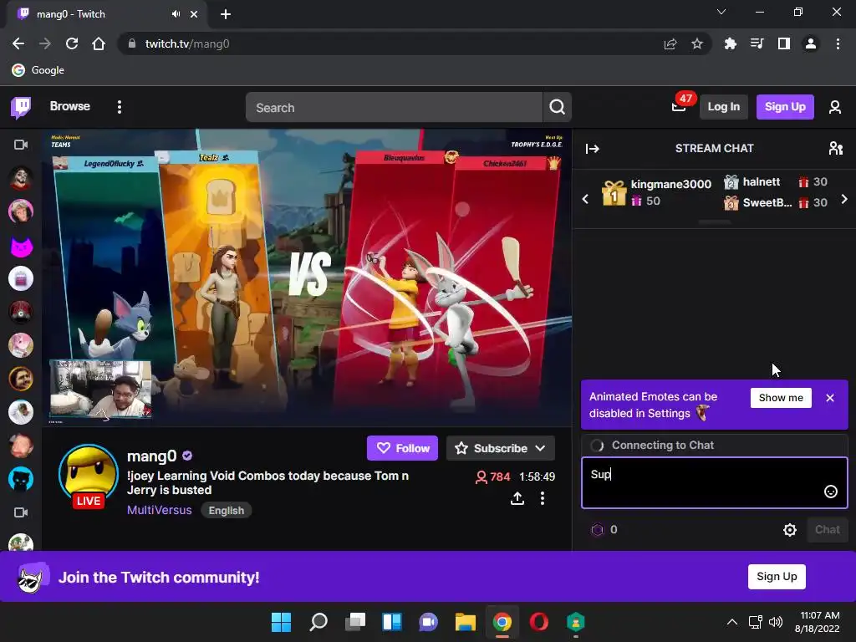Show previous gift leaderboard entries
This screenshot has height=642, width=856.
(585, 199)
